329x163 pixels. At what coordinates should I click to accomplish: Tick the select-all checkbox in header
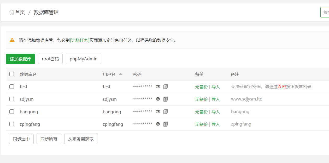coord(12,74)
